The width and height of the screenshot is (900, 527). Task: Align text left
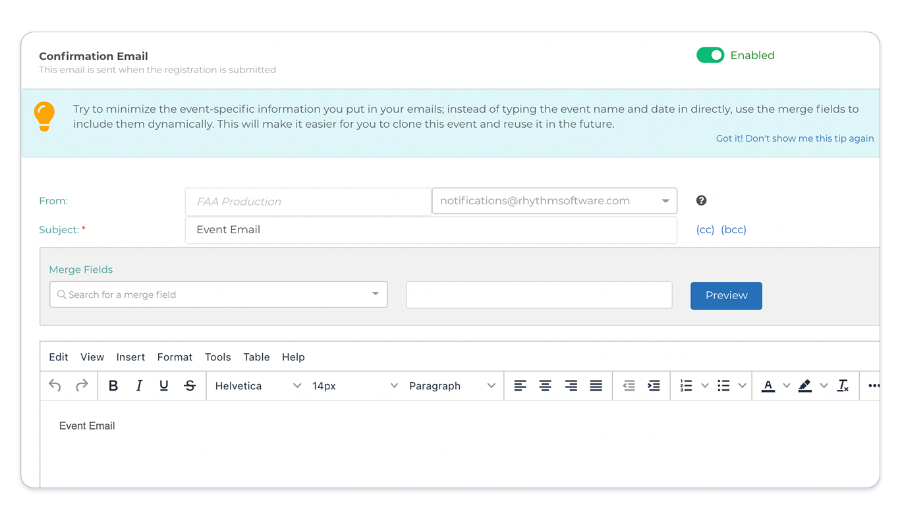[x=520, y=386]
